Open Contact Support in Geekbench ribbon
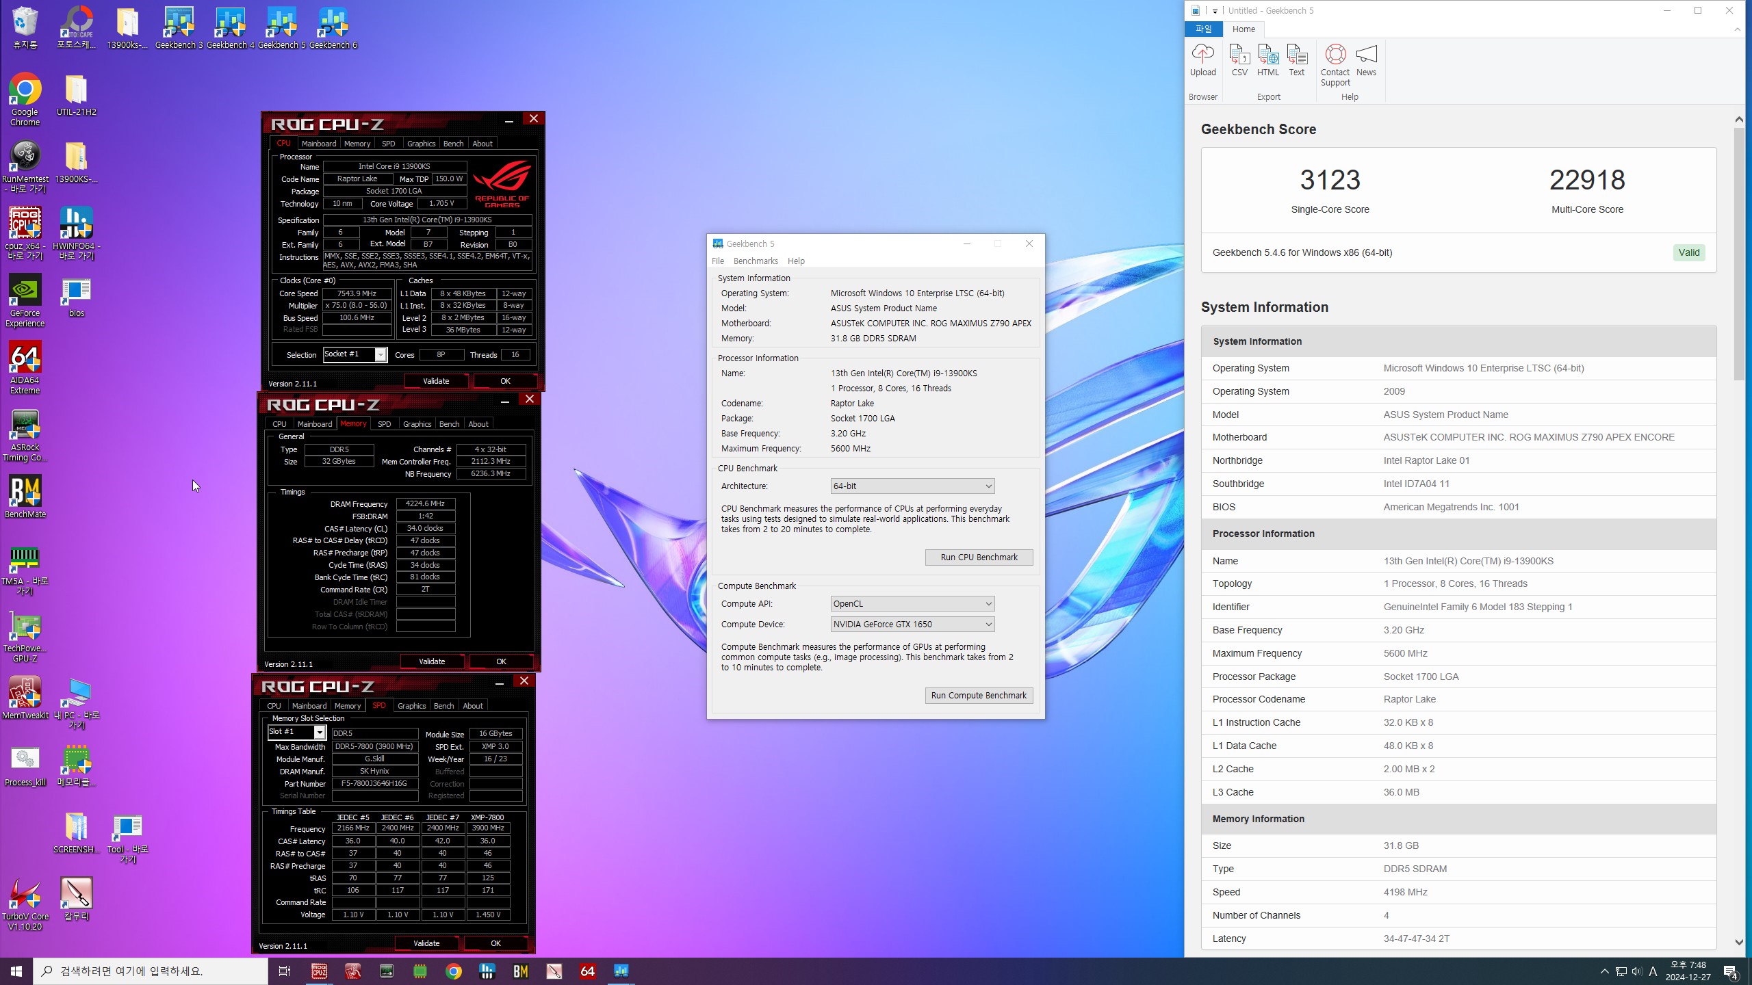 tap(1335, 66)
